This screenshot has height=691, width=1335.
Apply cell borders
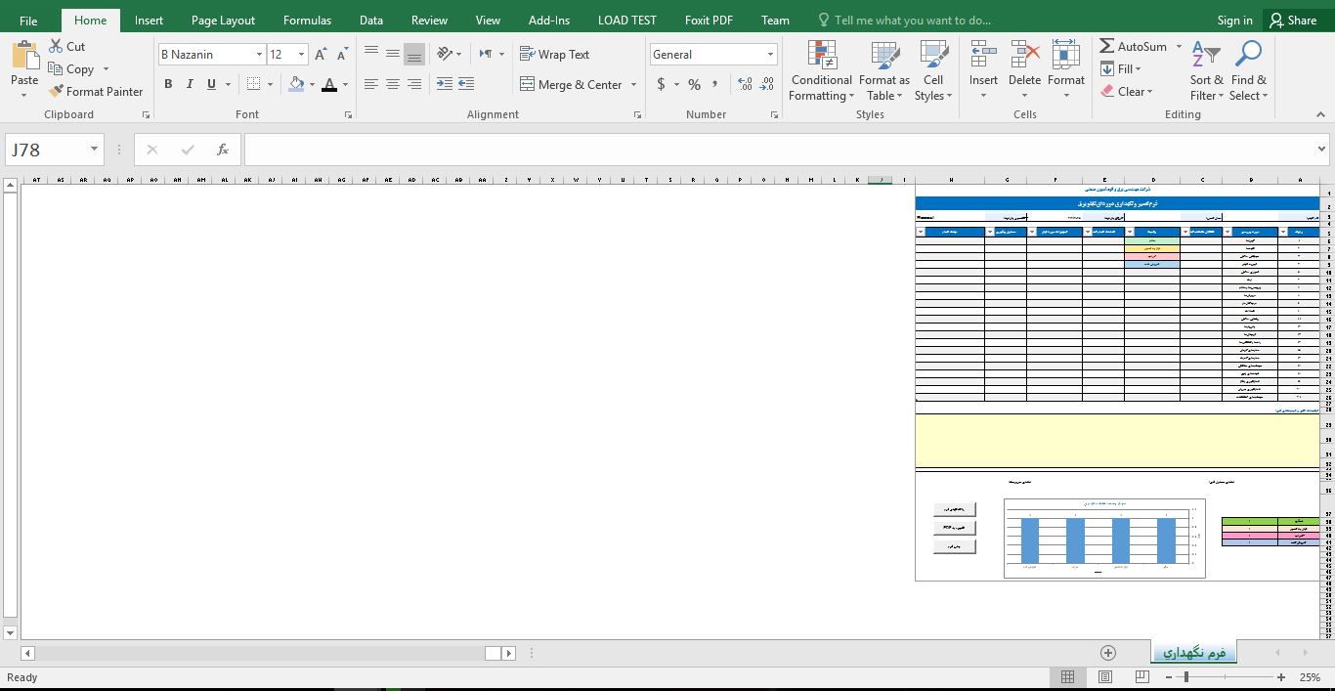(x=253, y=84)
